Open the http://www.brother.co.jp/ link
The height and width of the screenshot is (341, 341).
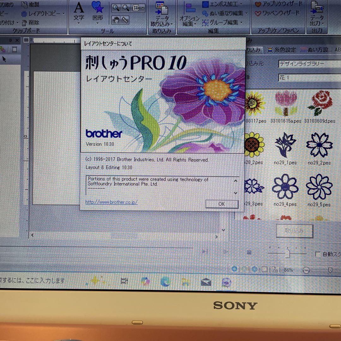pyautogui.click(x=111, y=202)
